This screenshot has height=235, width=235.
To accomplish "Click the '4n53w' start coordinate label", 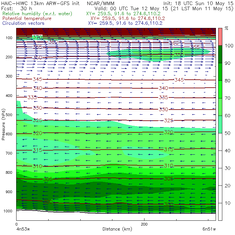I will pos(23,229).
